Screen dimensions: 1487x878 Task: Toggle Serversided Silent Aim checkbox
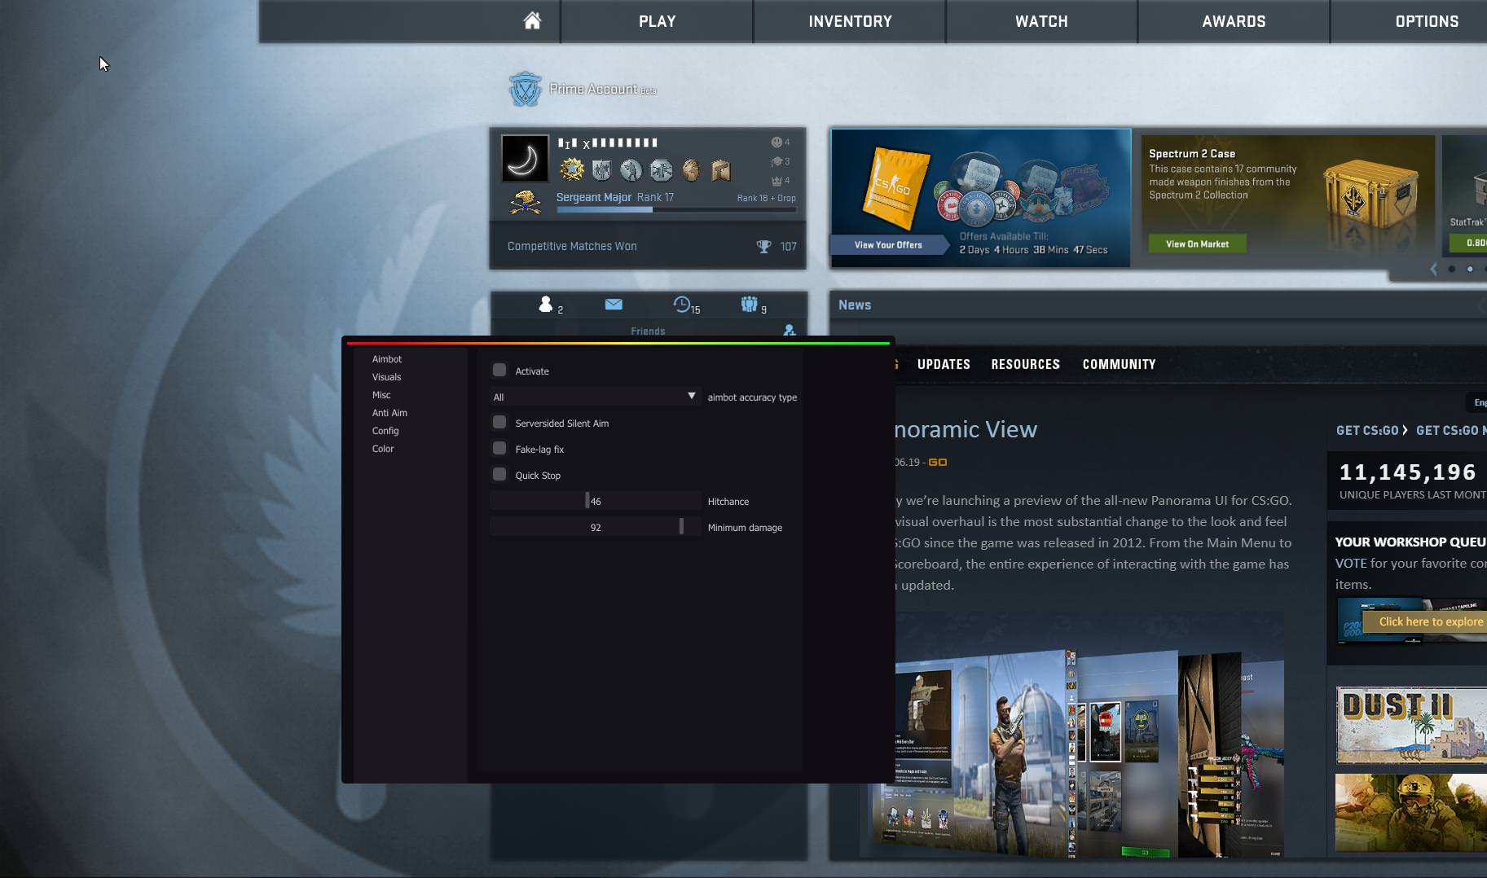499,422
